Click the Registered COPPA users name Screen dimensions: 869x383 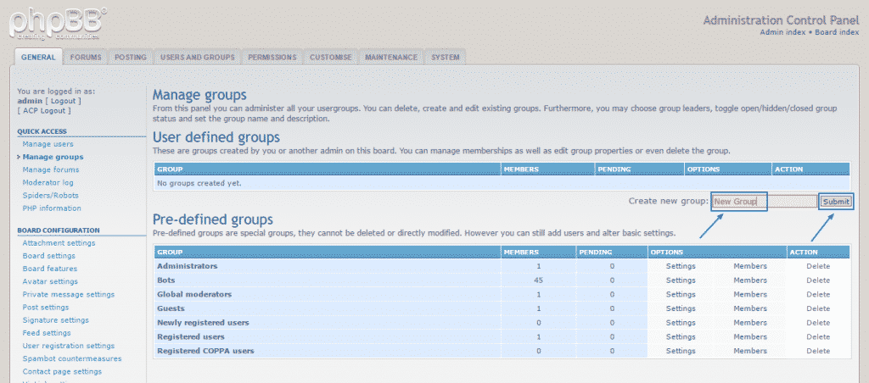click(x=205, y=351)
